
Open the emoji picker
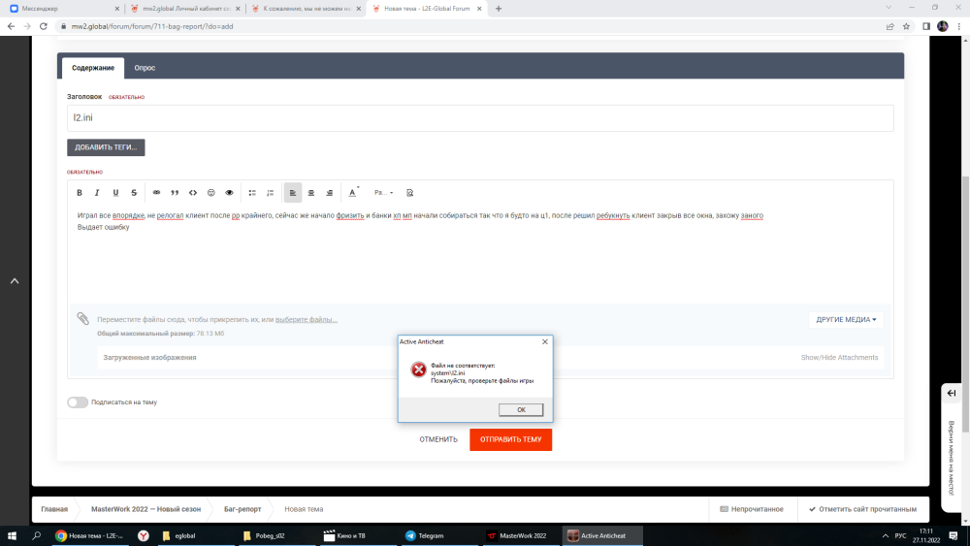tap(211, 193)
